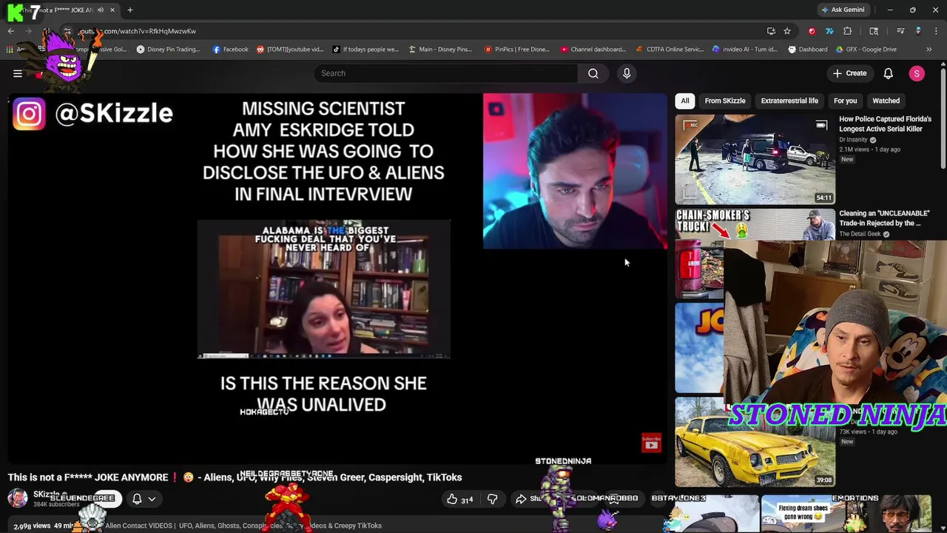Click the Create button
Viewport: 947px width, 533px height.
(849, 73)
